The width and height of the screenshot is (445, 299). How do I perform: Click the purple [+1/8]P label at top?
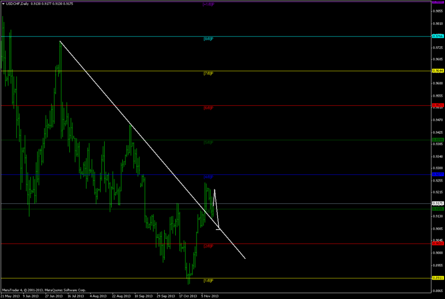click(208, 4)
